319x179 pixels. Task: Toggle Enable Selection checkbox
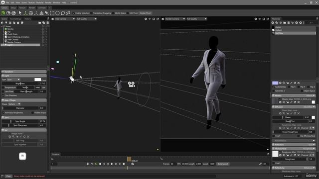[74, 13]
